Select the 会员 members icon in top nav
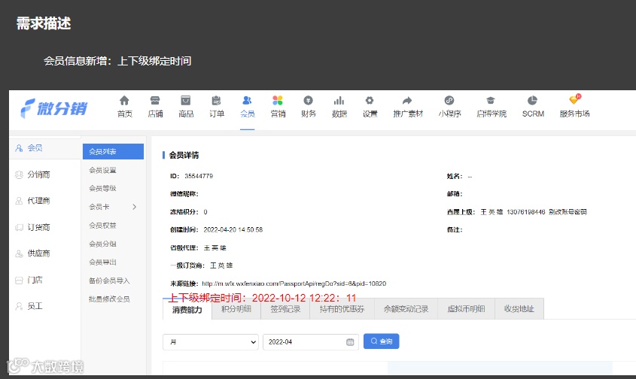The height and width of the screenshot is (379, 636). (247, 101)
